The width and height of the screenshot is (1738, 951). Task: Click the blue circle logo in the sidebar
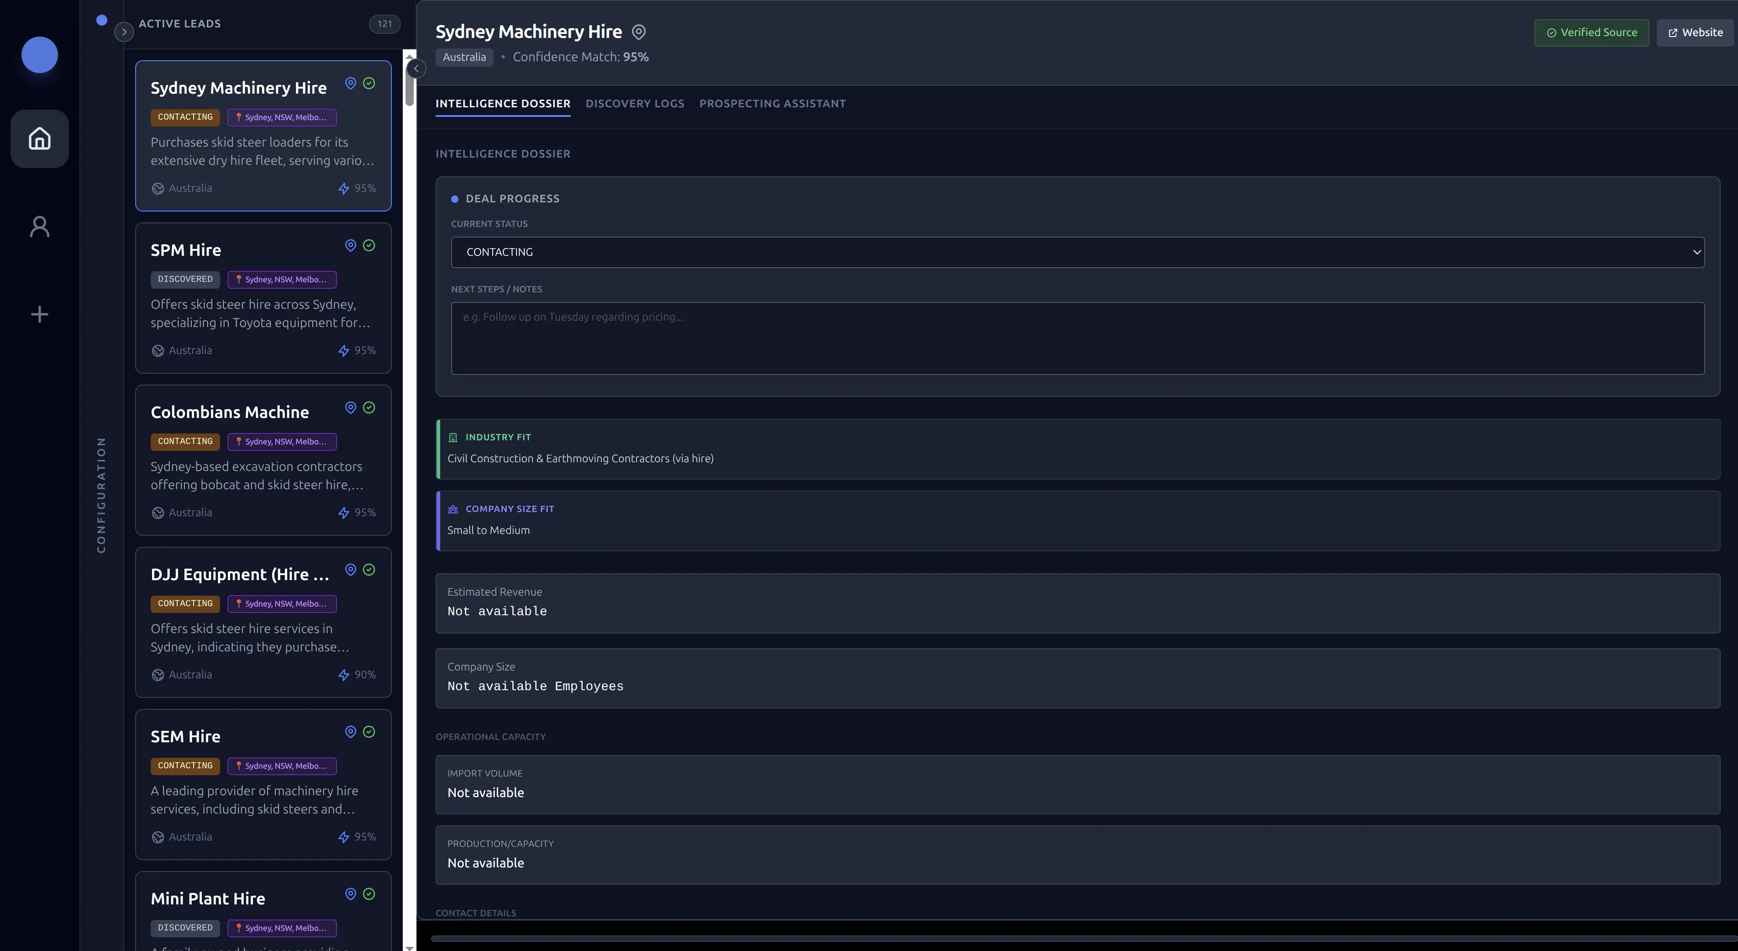[39, 55]
